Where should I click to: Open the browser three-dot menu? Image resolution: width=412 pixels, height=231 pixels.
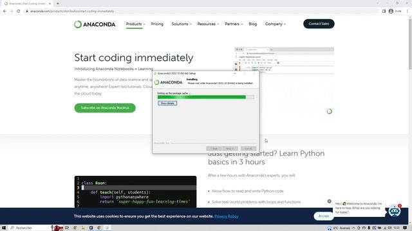tap(407, 12)
